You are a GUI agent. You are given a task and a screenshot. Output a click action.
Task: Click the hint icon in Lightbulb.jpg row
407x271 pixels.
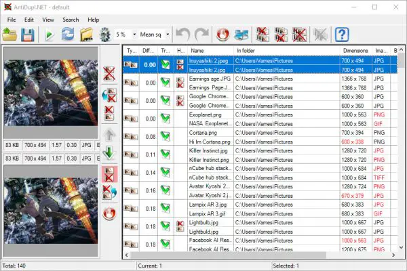pos(180,226)
